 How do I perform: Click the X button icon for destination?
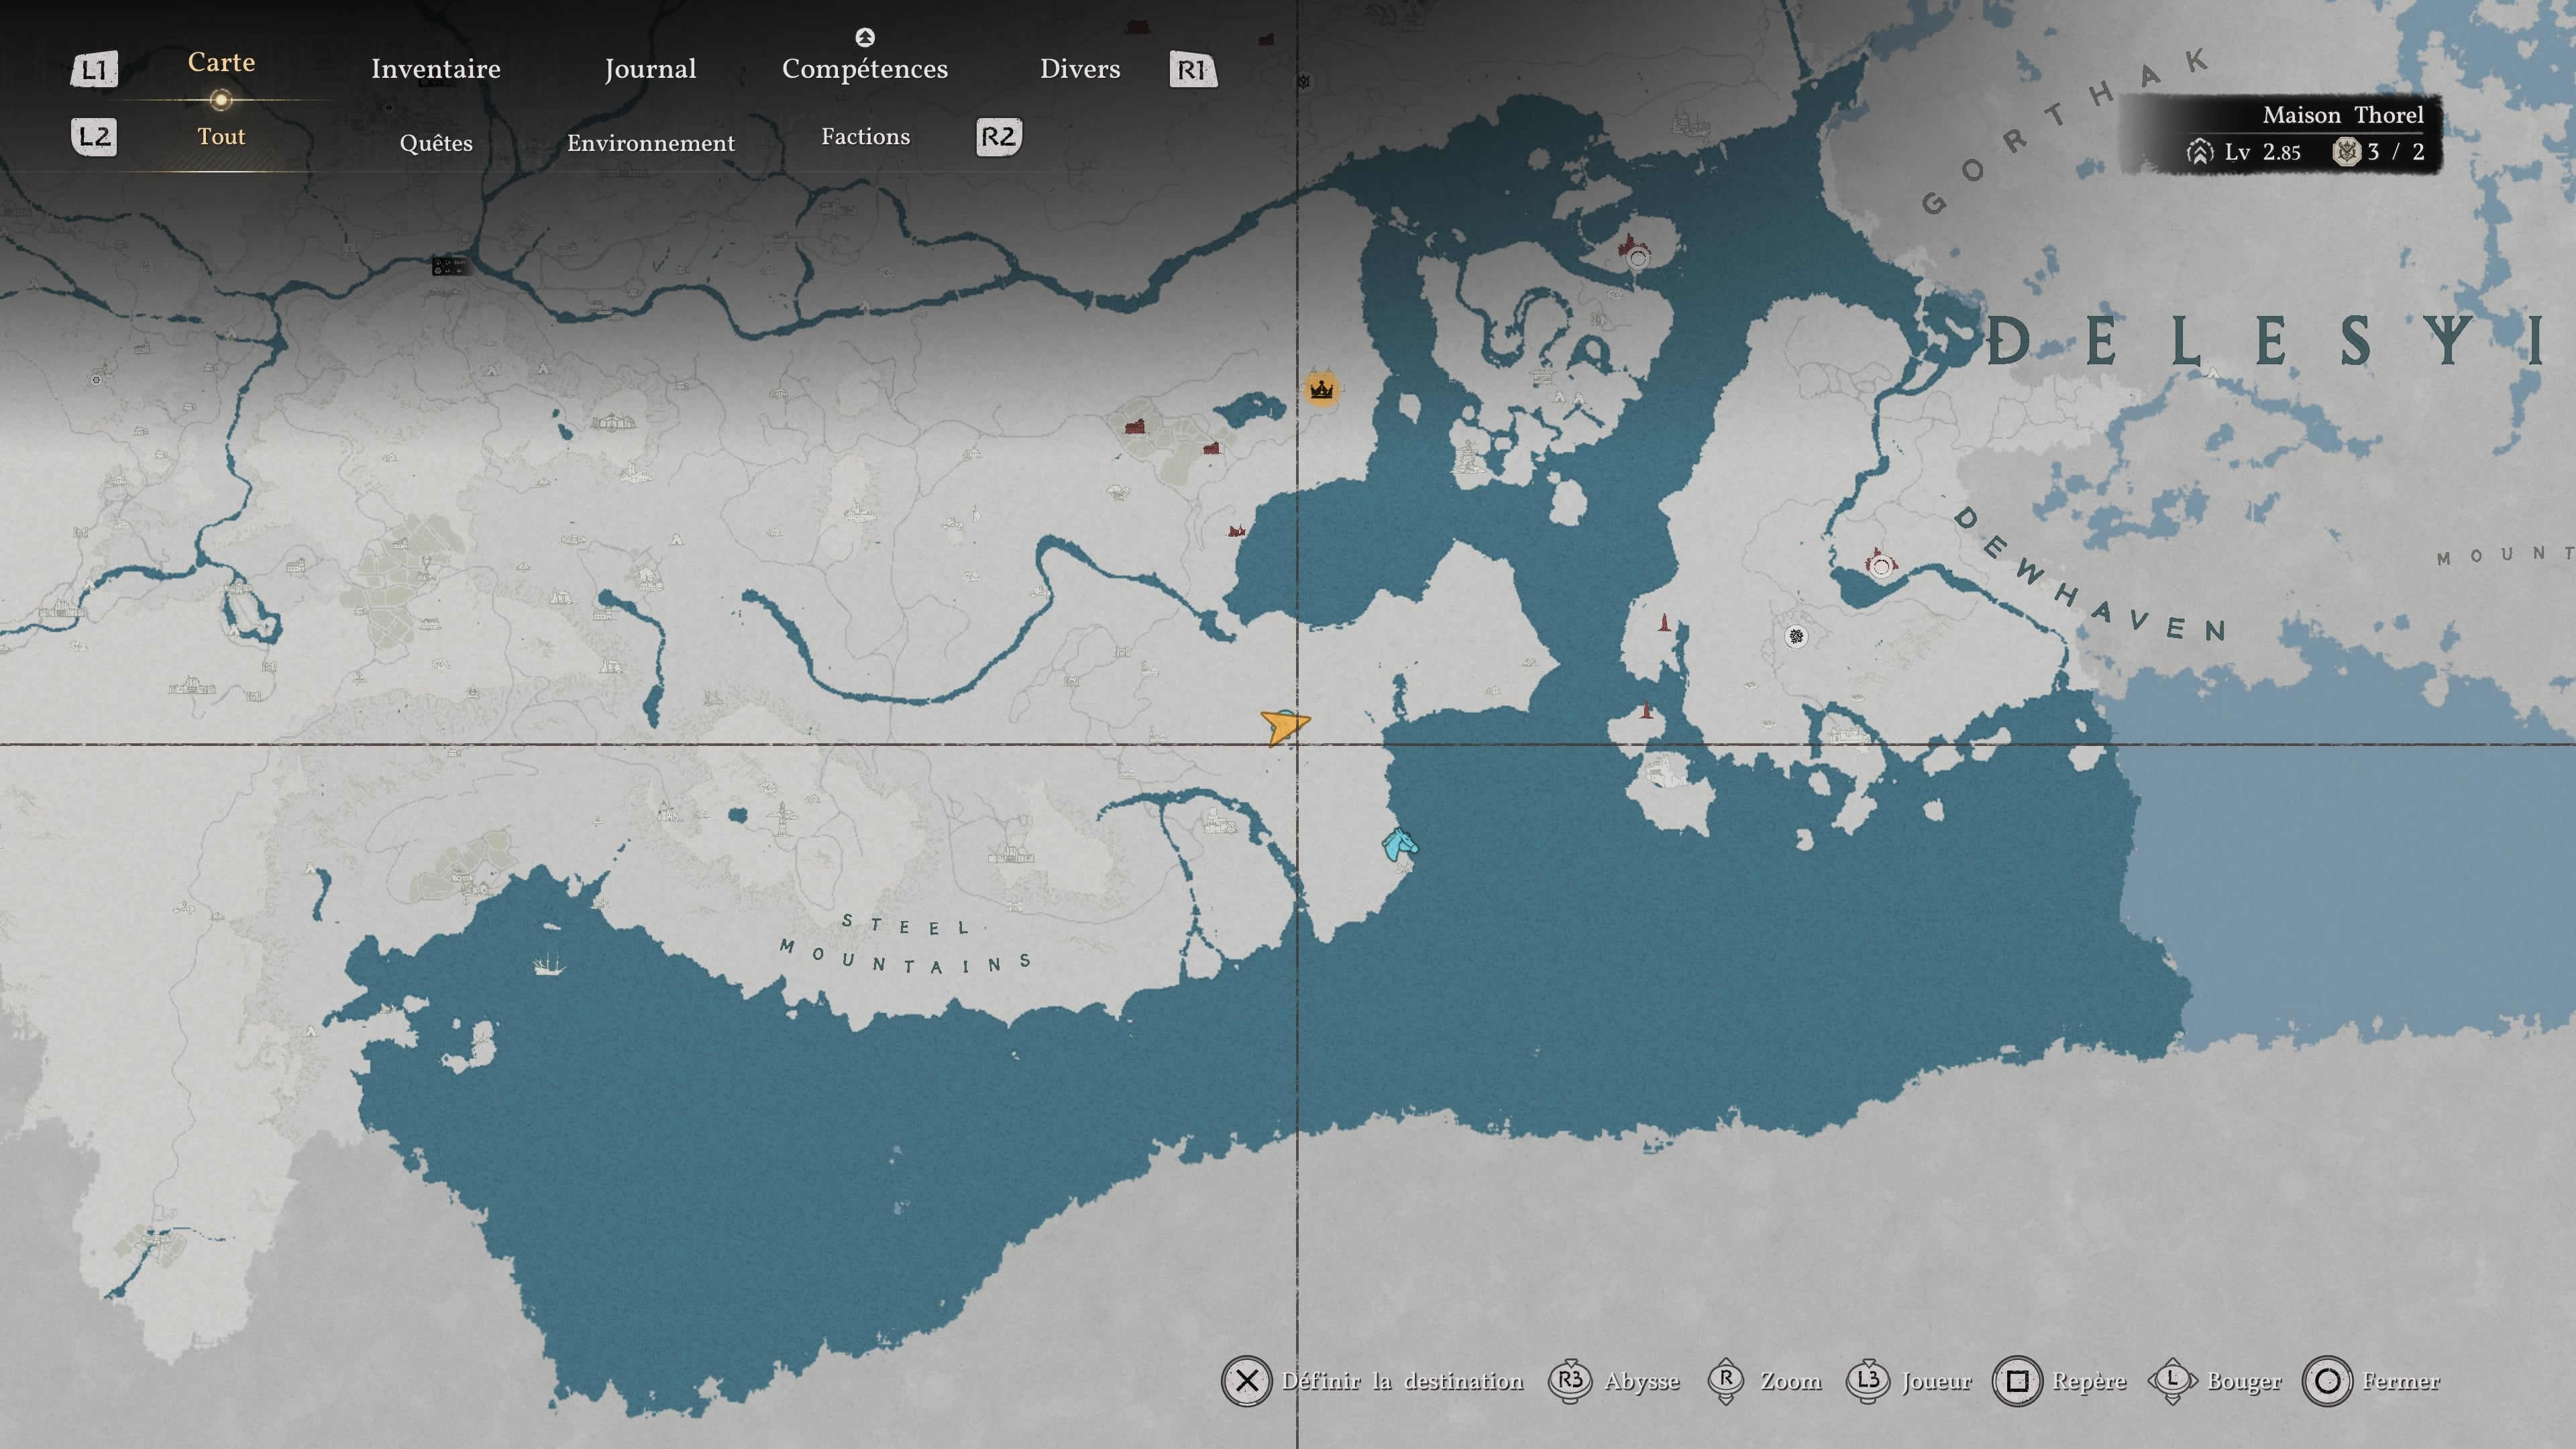coord(1246,1381)
